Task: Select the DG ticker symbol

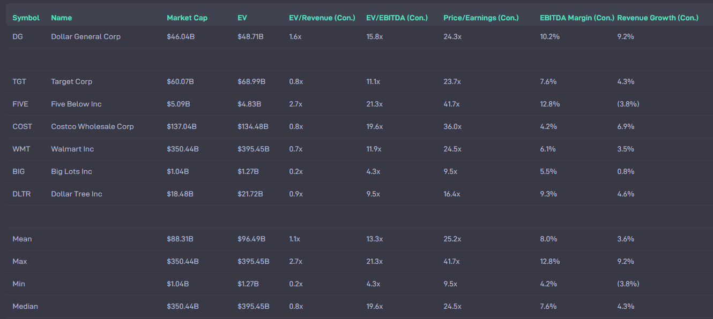Action: pyautogui.click(x=18, y=36)
